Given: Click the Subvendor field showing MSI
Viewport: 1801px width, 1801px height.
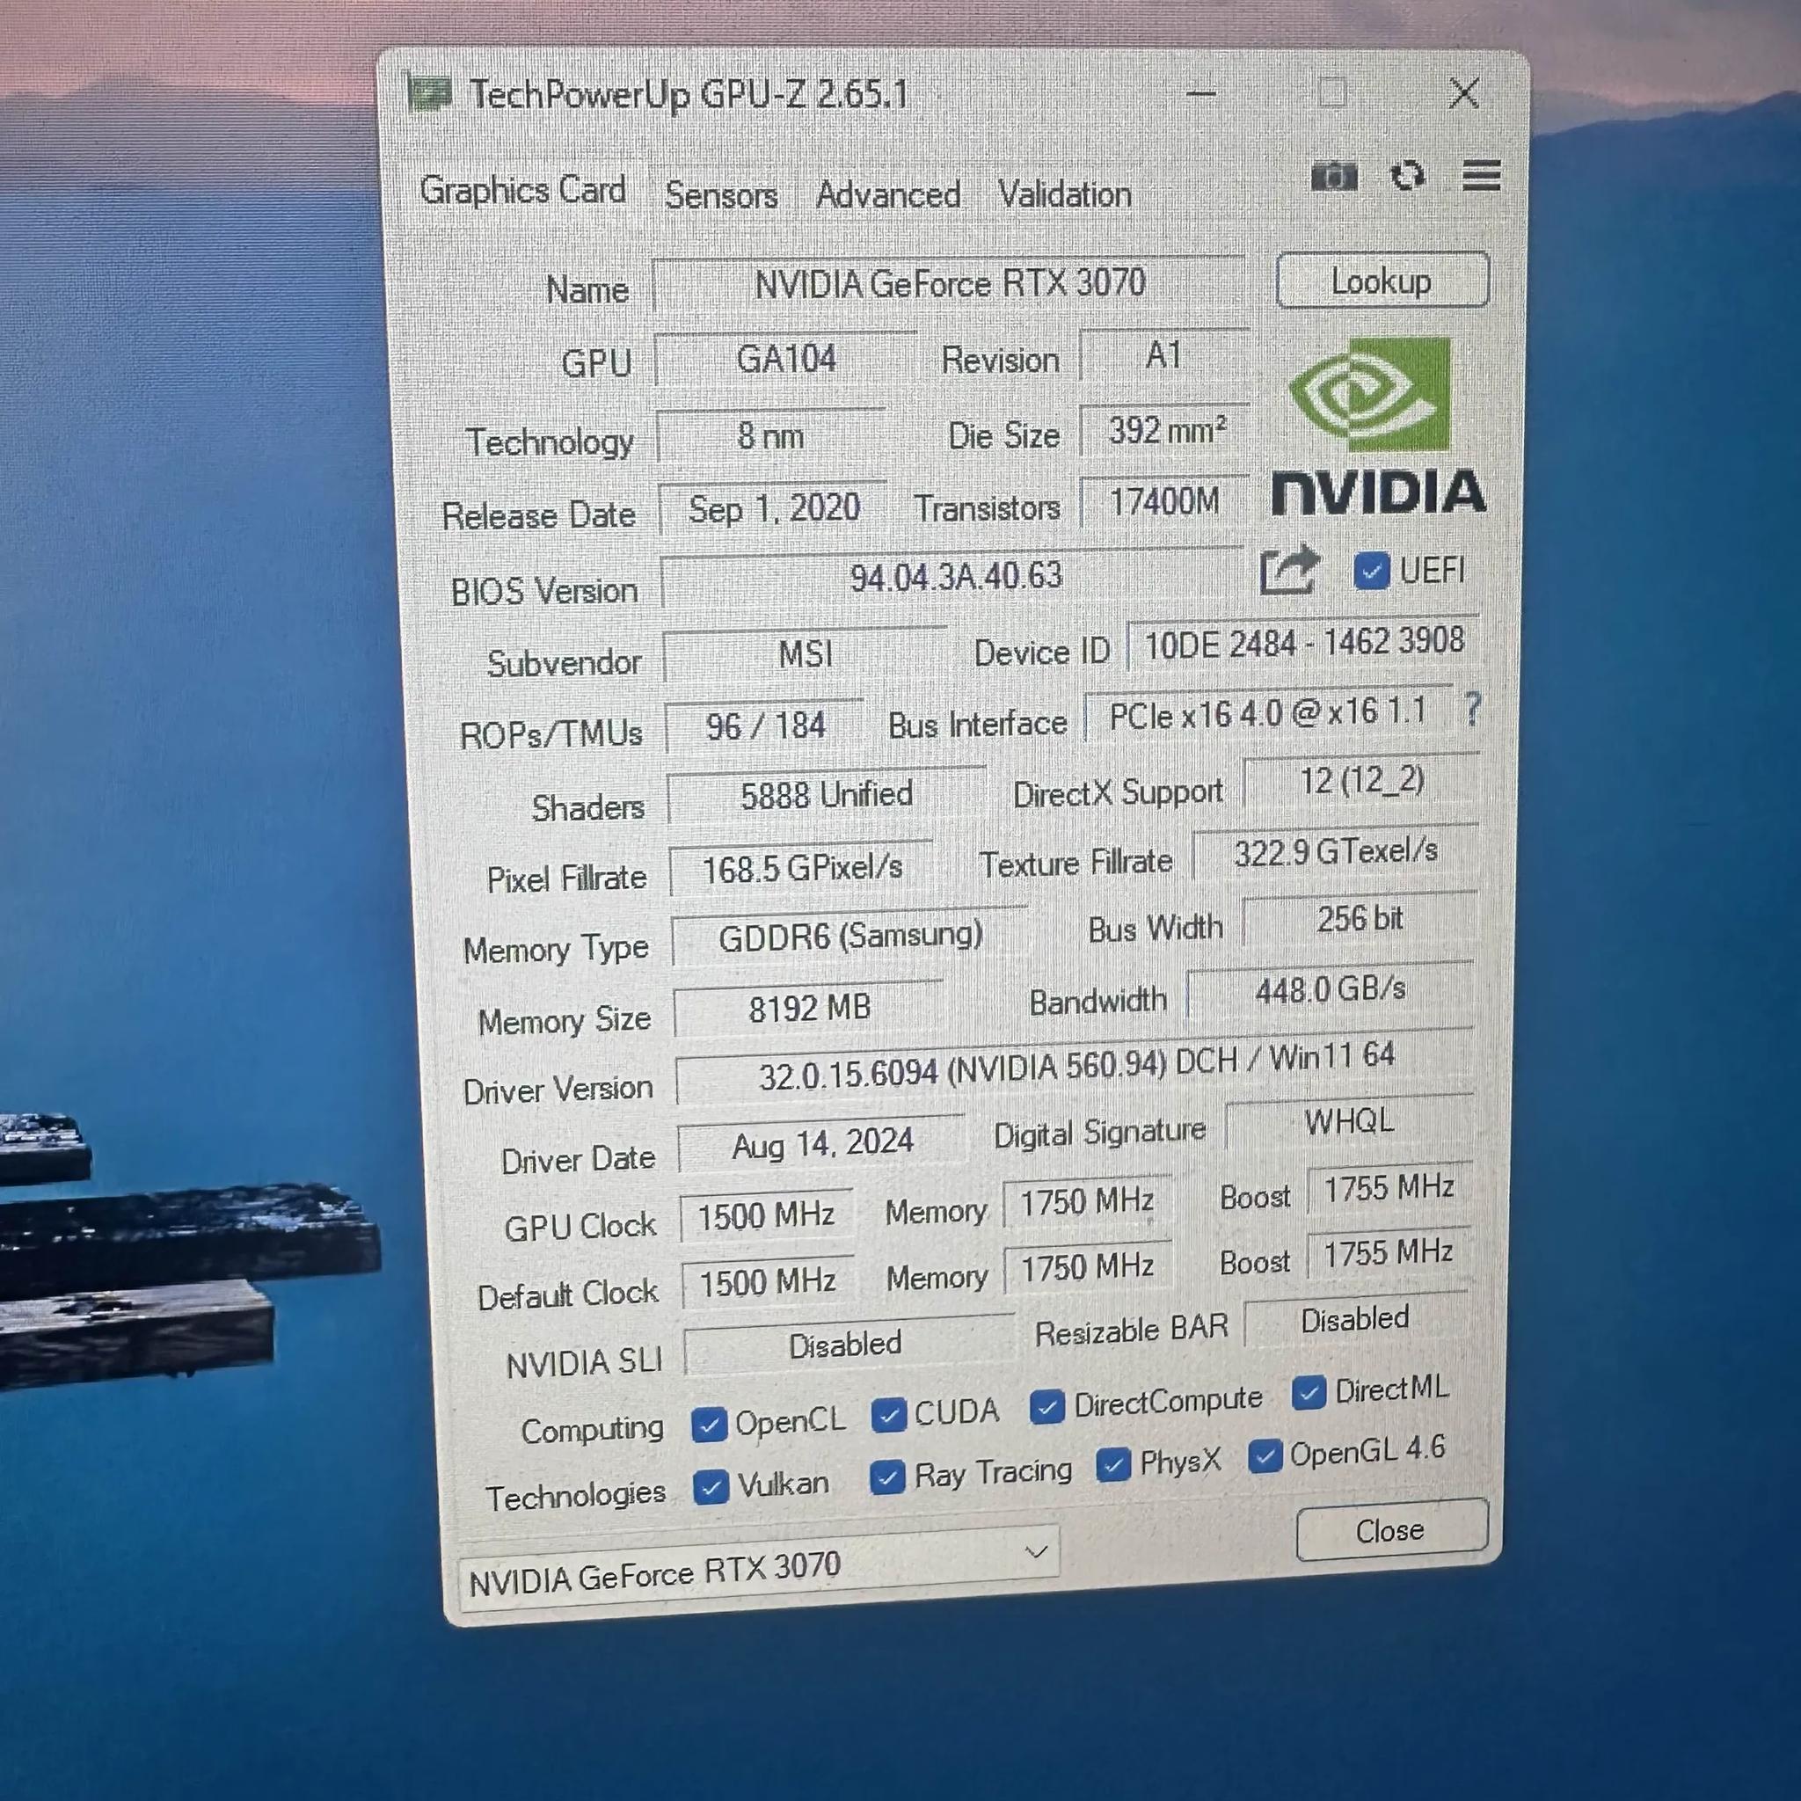Looking at the screenshot, I should (x=806, y=654).
